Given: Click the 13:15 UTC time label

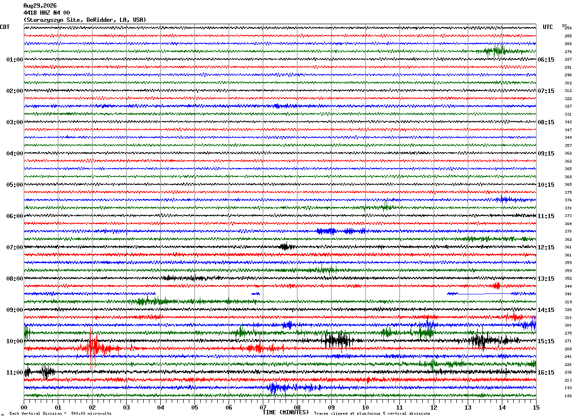Looking at the screenshot, I should (546, 279).
